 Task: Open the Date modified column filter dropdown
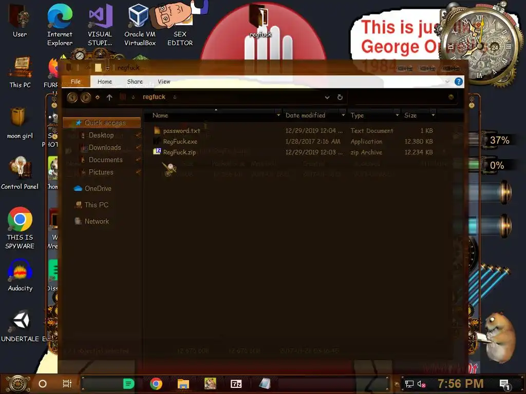tap(343, 115)
